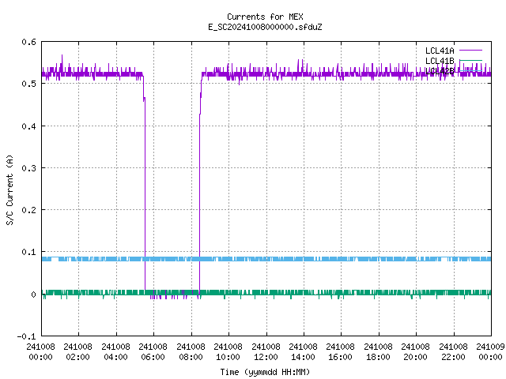Click the 241008 20:00 time tick label
Viewport: 506px width, 379px height.
[x=415, y=351]
